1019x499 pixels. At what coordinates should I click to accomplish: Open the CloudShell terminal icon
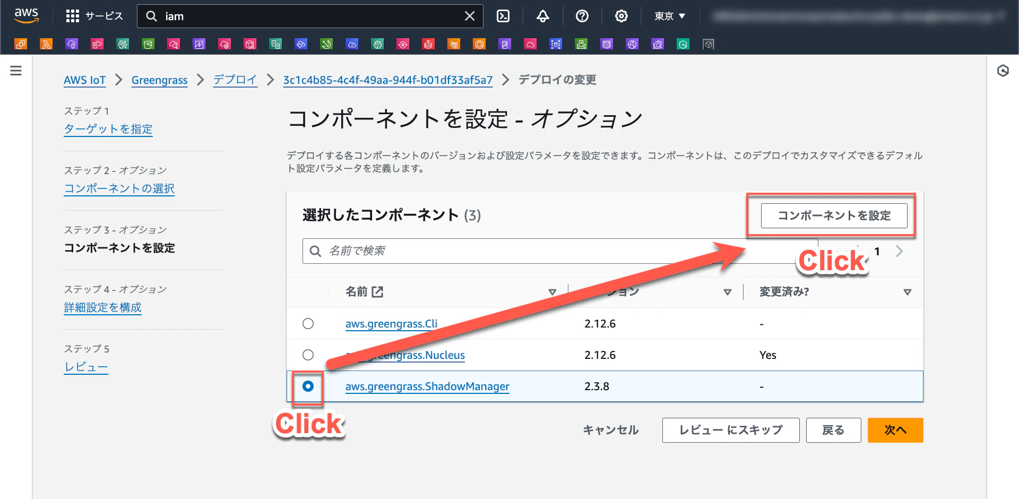coord(503,16)
